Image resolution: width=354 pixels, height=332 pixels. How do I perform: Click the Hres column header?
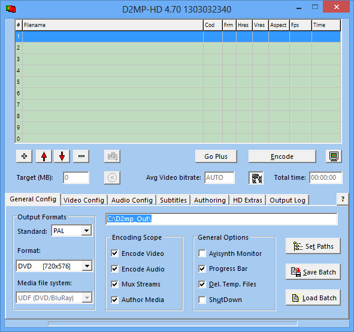tap(244, 25)
